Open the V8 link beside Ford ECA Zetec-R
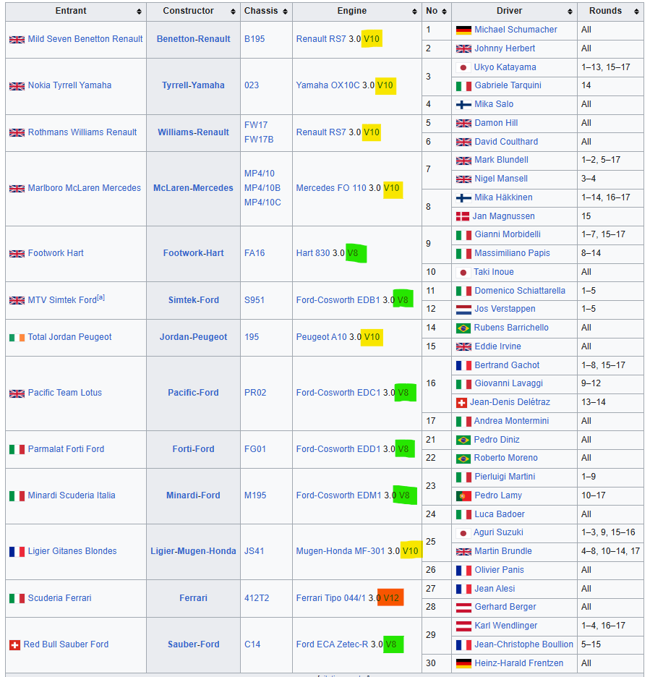This screenshot has height=677, width=650. click(391, 644)
